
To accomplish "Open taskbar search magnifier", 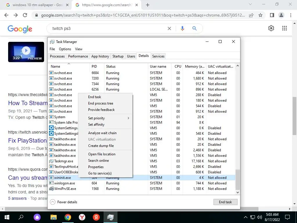I will point(21,217).
